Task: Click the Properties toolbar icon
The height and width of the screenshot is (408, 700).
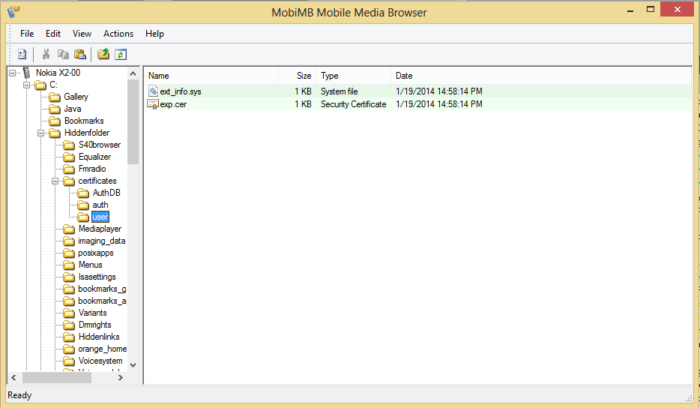Action: (x=22, y=54)
